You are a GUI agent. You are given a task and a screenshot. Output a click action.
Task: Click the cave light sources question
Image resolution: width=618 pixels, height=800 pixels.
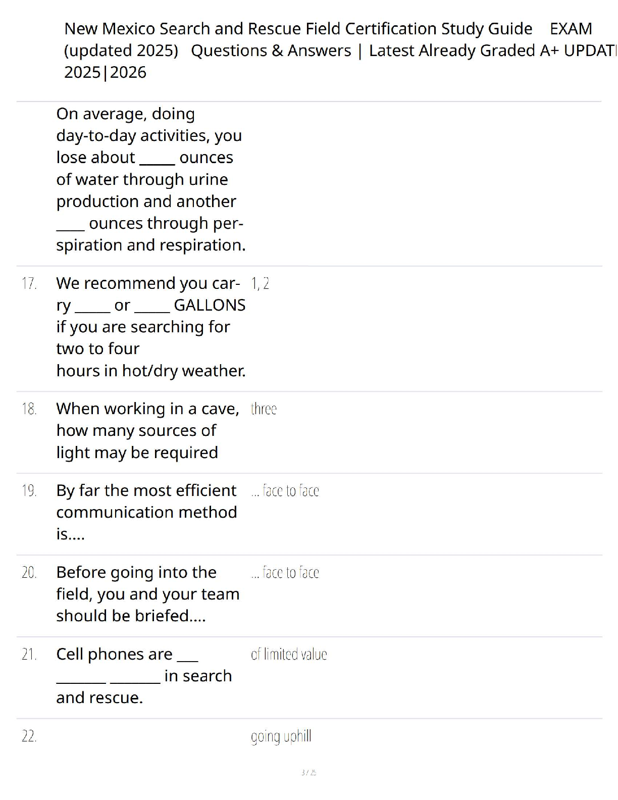[147, 430]
